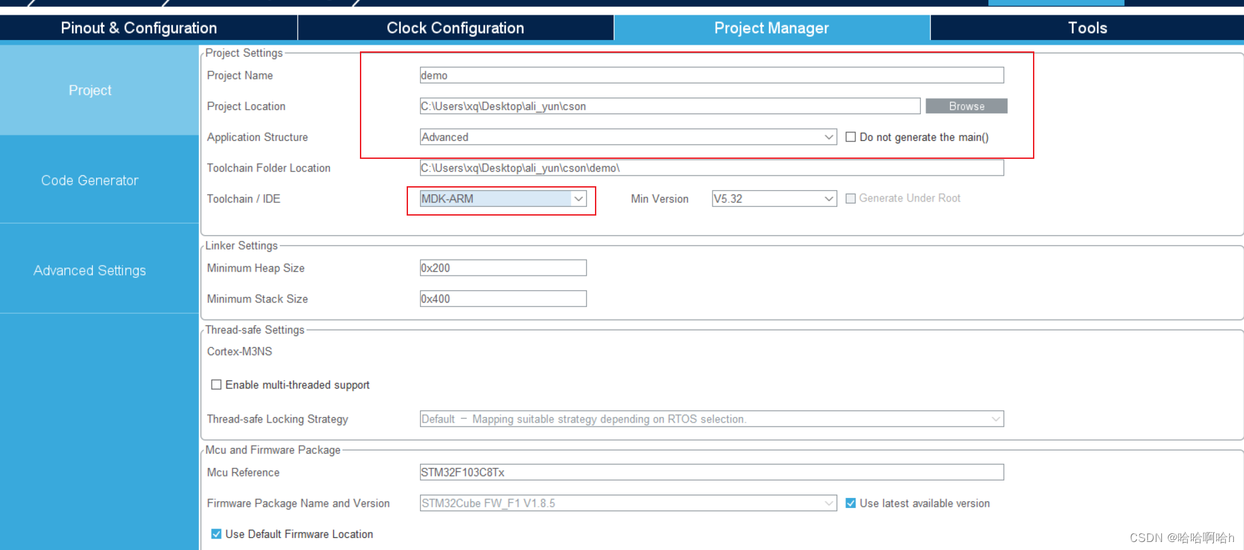
Task: Open the Tools tab
Action: pyautogui.click(x=1087, y=28)
